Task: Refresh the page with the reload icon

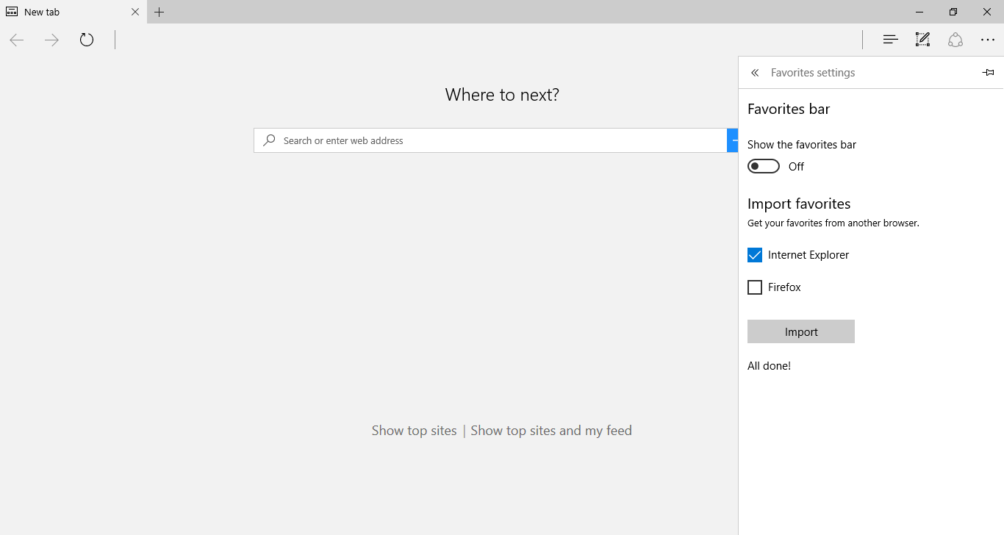Action: pos(87,40)
